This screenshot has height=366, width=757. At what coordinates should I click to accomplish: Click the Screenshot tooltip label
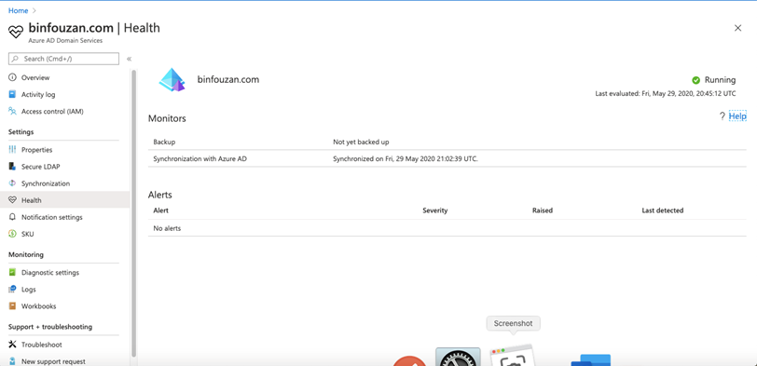513,323
